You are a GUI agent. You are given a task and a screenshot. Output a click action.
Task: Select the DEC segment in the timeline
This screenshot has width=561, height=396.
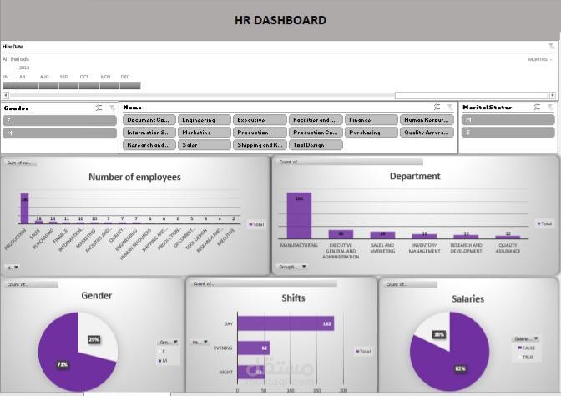point(130,85)
